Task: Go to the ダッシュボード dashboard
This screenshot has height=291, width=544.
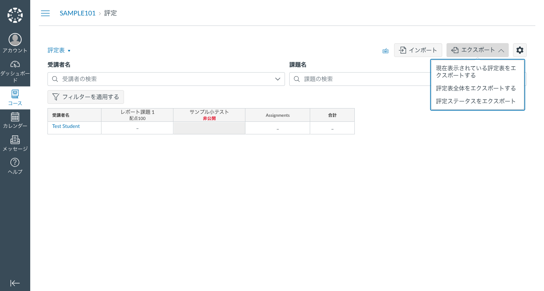Action: coord(15,71)
